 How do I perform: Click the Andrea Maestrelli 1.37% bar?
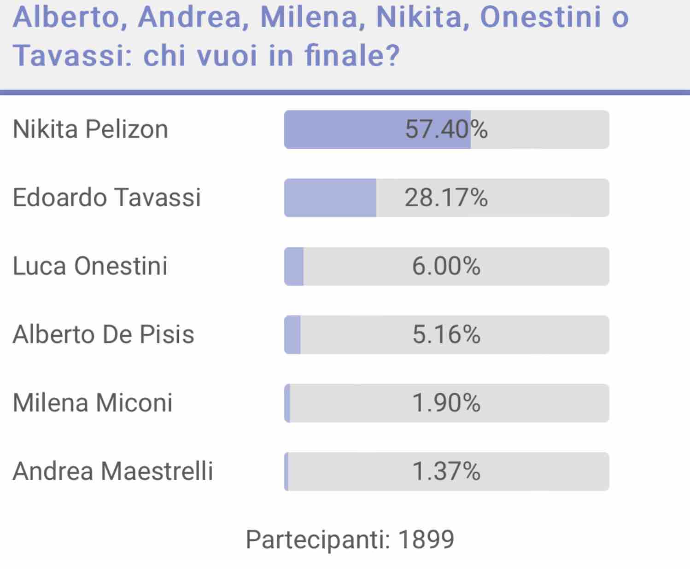point(446,471)
